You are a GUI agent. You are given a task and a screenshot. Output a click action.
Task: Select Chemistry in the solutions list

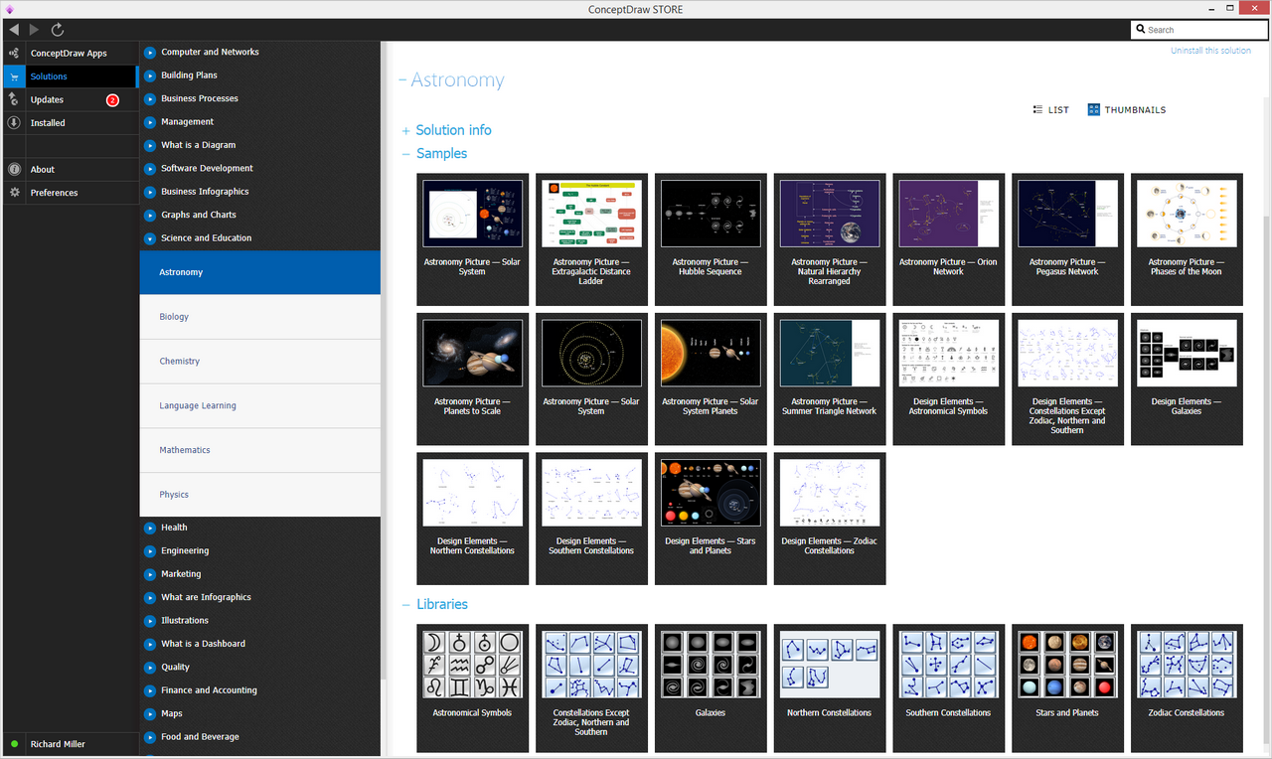(180, 362)
